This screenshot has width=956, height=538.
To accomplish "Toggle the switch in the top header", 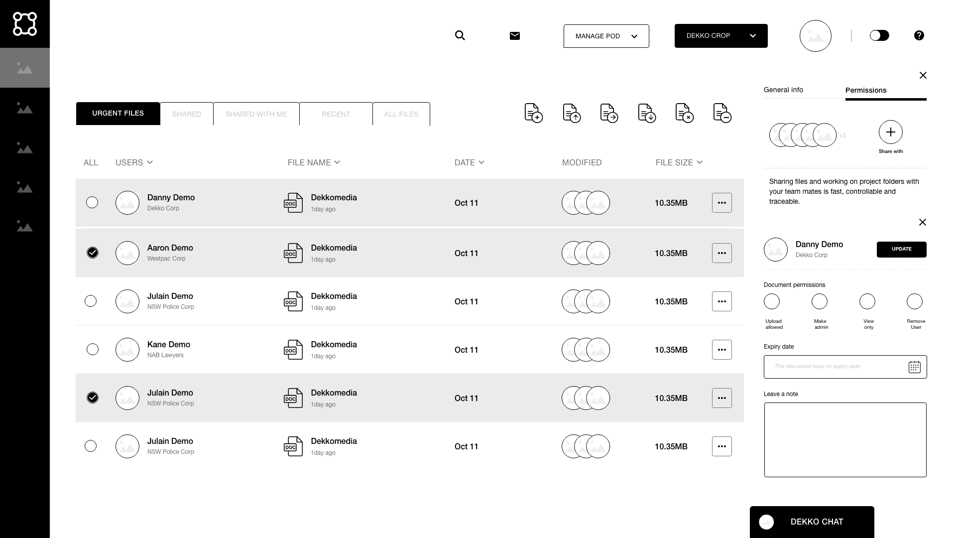I will click(879, 35).
